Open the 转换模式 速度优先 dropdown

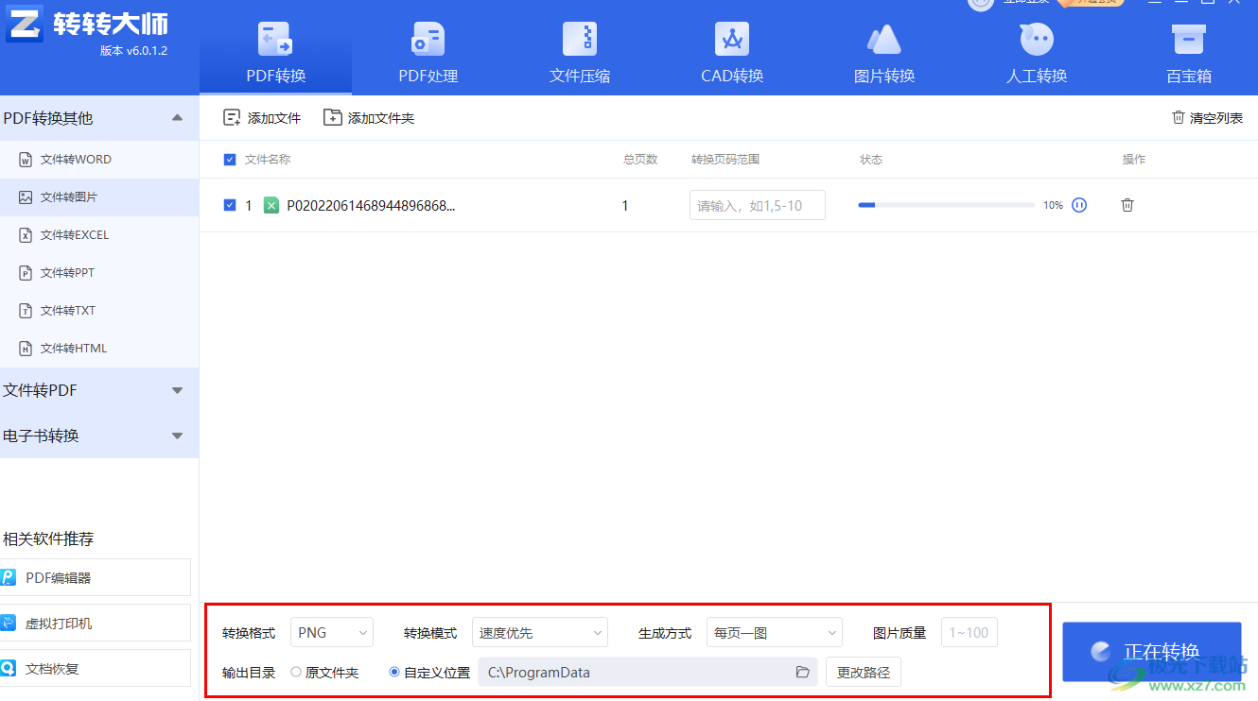tap(540, 633)
